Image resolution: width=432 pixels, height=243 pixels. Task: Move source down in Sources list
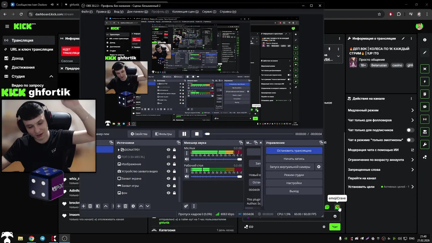147,206
